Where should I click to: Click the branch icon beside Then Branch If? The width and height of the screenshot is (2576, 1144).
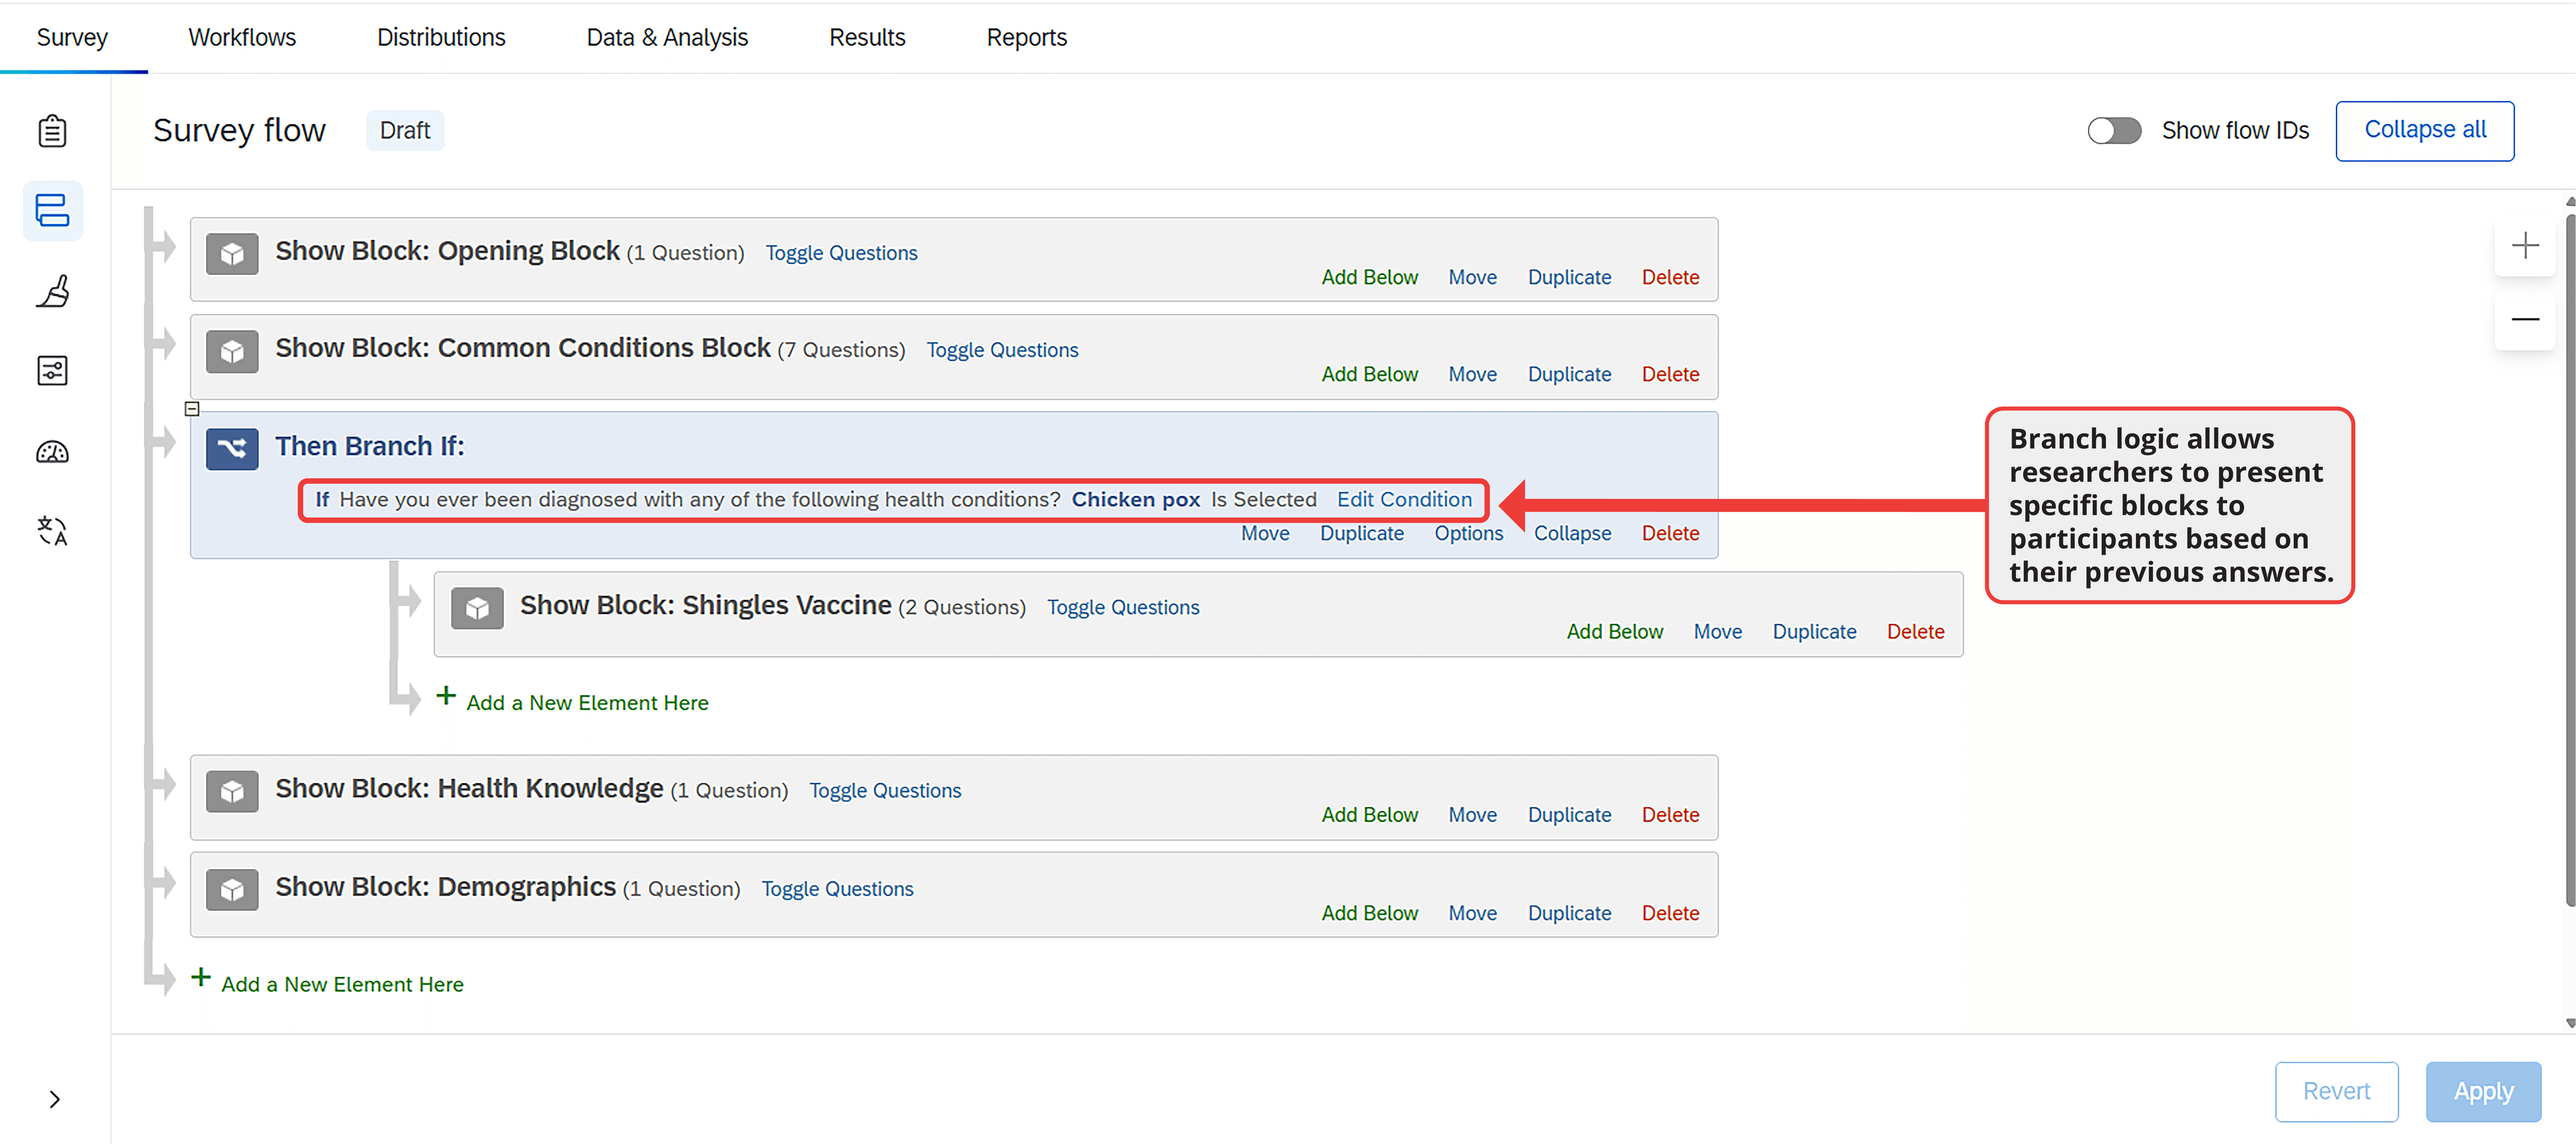click(232, 448)
